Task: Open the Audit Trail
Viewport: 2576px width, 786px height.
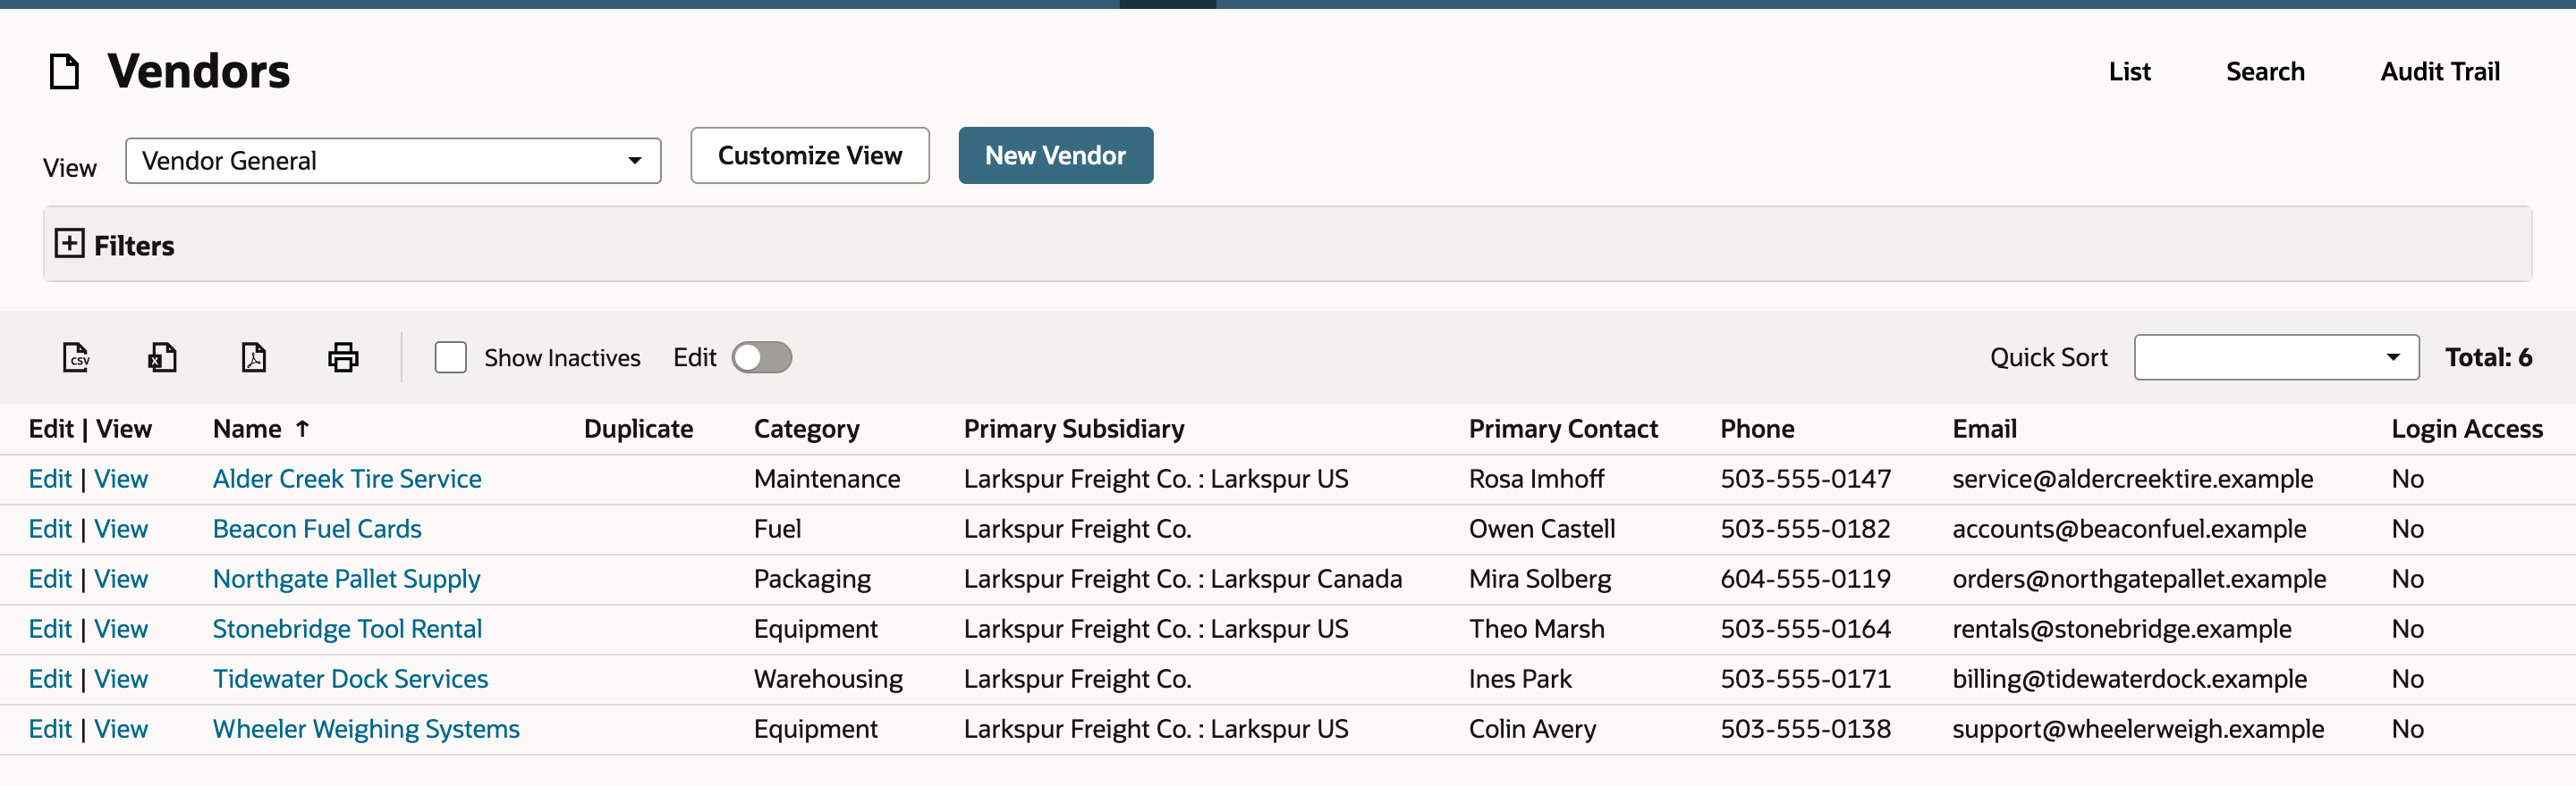Action: click(2440, 72)
